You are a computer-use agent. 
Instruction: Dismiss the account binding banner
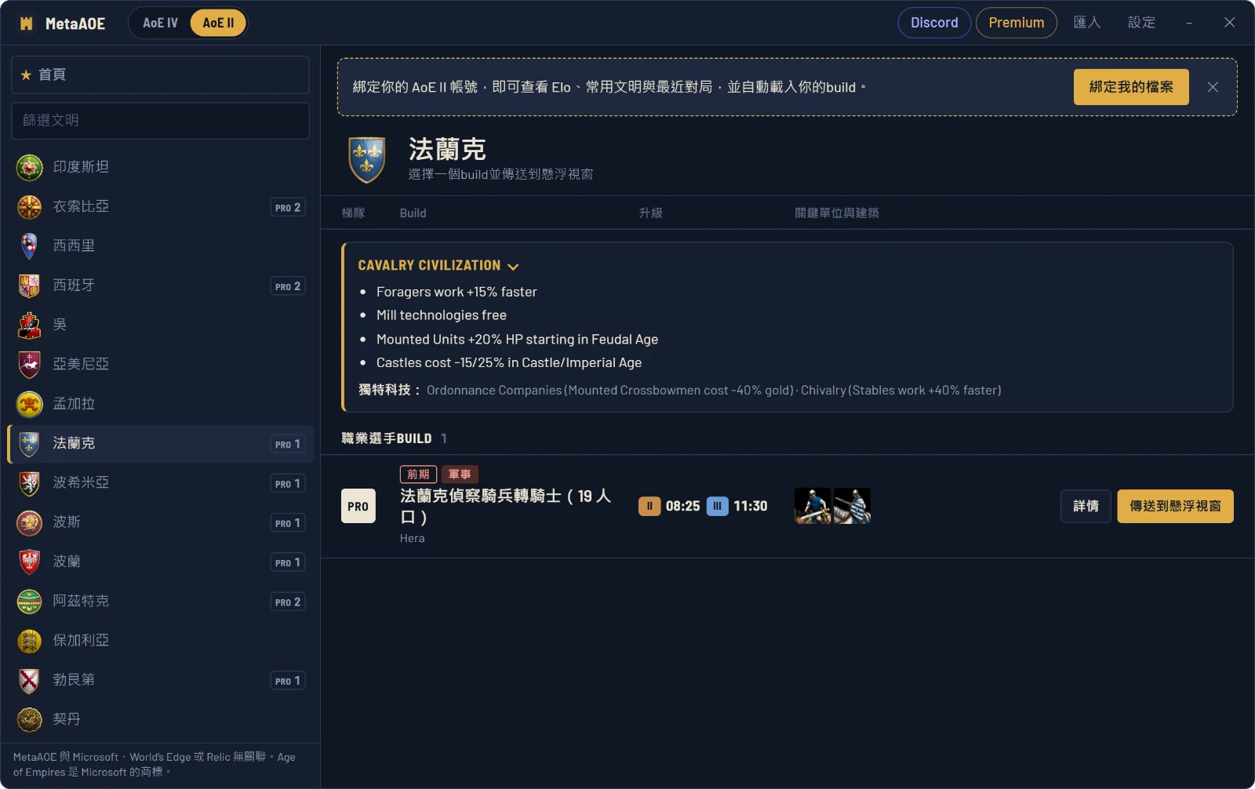click(1213, 87)
